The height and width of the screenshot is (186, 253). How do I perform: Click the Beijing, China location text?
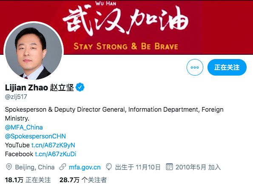coord(35,167)
